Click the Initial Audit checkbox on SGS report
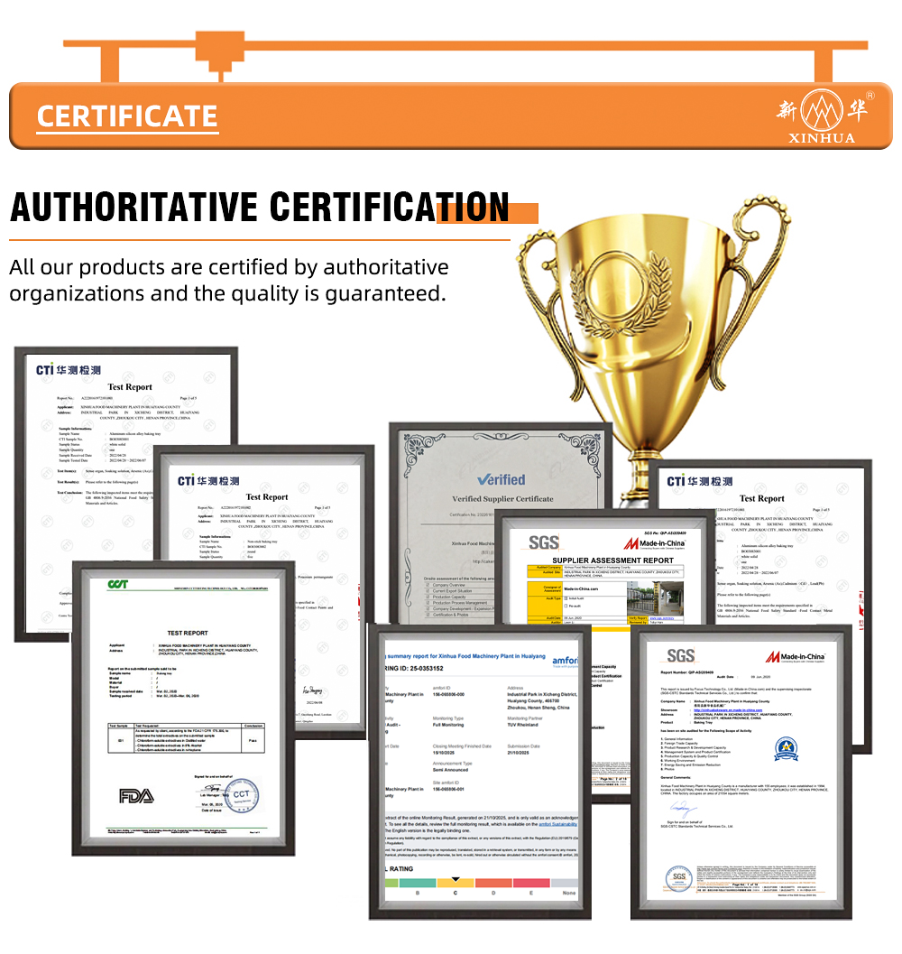The height and width of the screenshot is (954, 902). tap(566, 598)
